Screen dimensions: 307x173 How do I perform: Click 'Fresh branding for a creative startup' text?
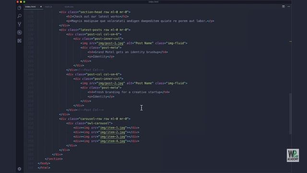tap(128, 92)
